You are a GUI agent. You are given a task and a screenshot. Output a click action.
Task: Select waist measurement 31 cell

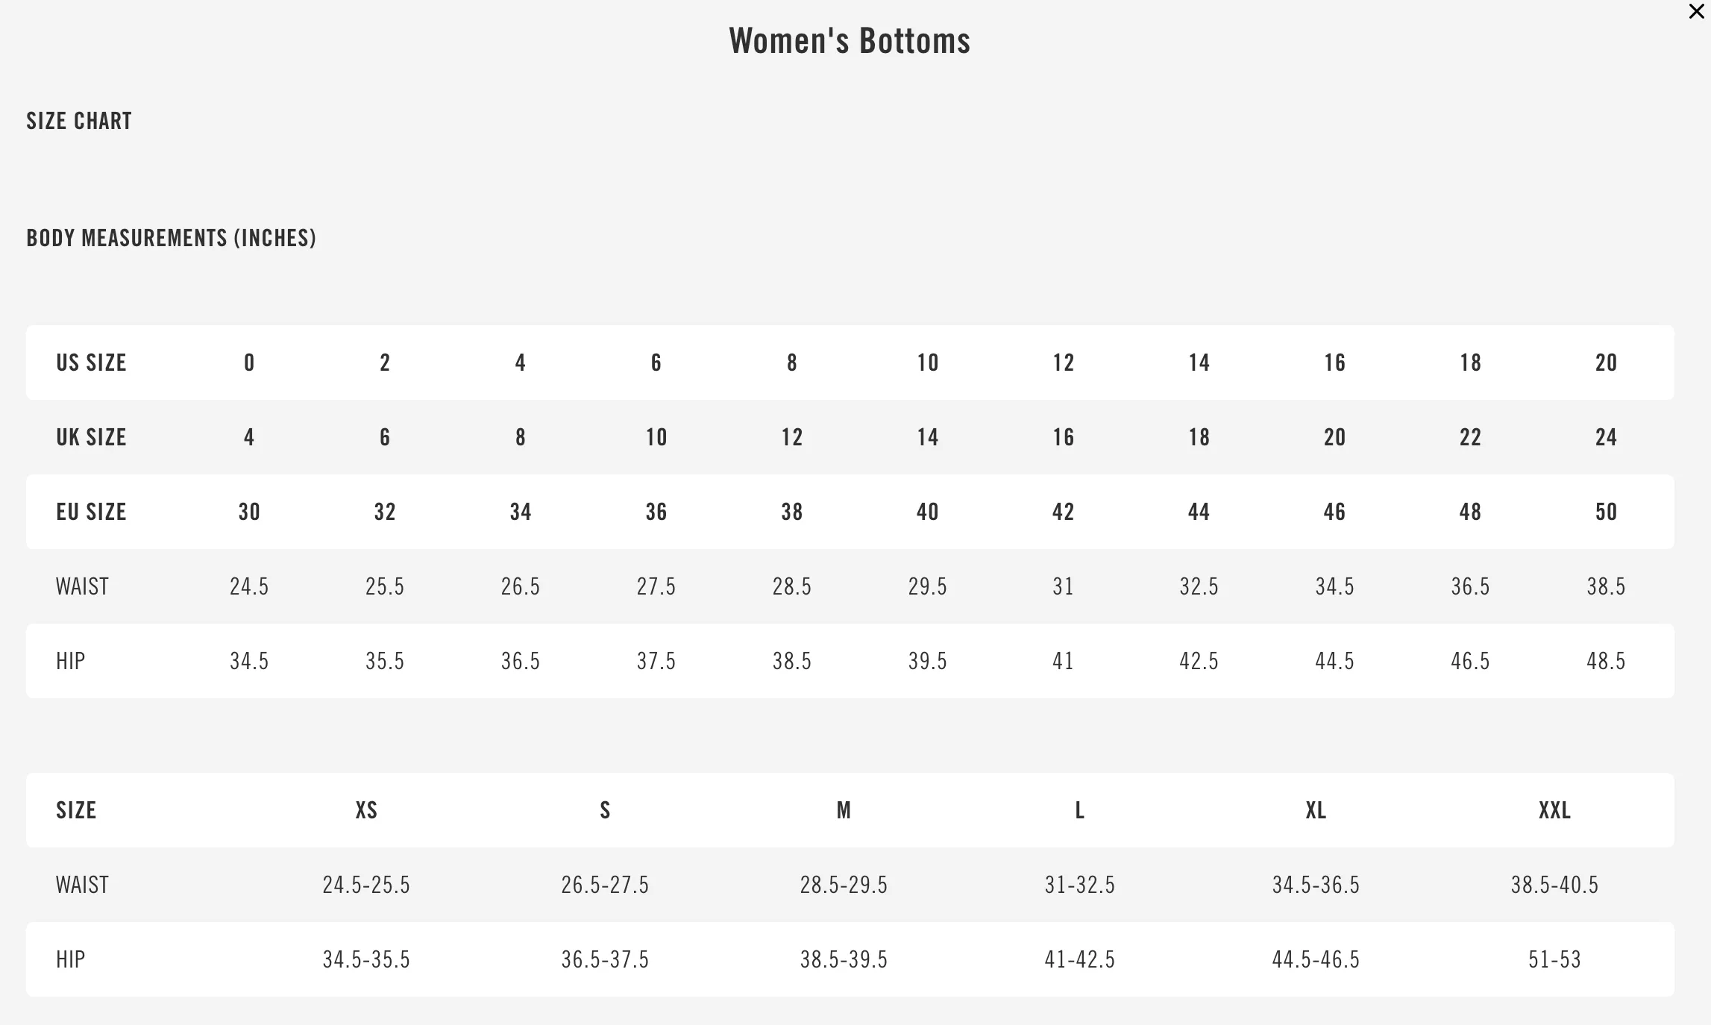1064,586
